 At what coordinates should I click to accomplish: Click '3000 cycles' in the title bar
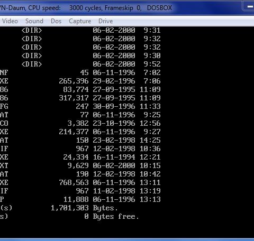pyautogui.click(x=85, y=8)
